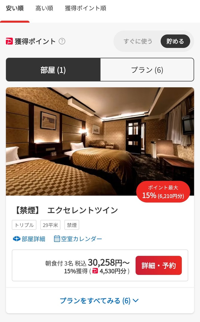200x322 pixels.
Task: Sort by 獲得ポイント順 tab
Action: [86, 8]
